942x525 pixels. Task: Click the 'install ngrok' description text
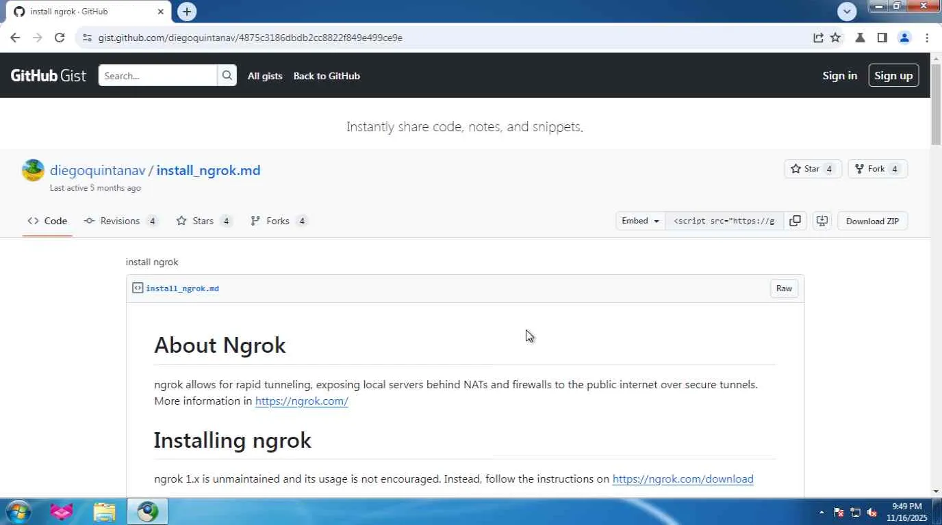(152, 262)
